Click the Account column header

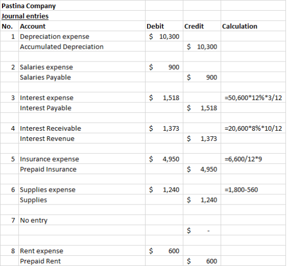pos(82,26)
